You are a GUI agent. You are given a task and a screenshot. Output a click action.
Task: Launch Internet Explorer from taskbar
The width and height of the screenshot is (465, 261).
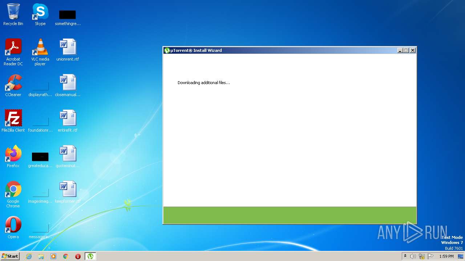point(29,256)
